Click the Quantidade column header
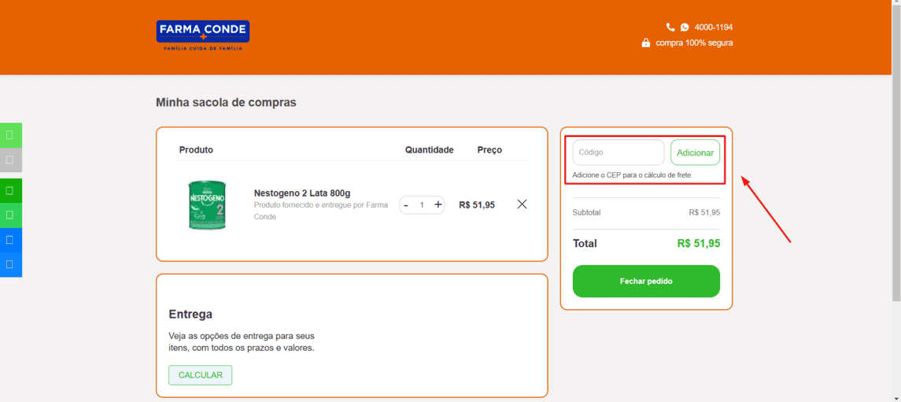 click(429, 150)
